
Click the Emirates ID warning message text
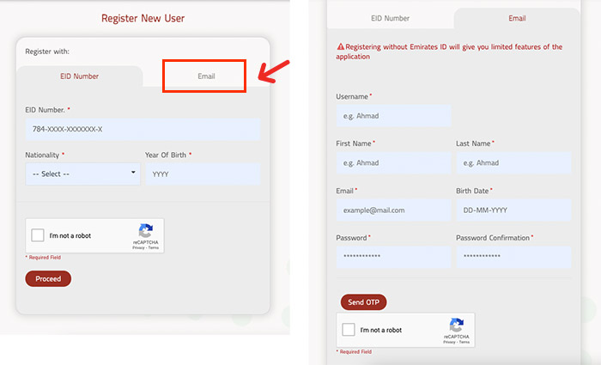pos(449,52)
